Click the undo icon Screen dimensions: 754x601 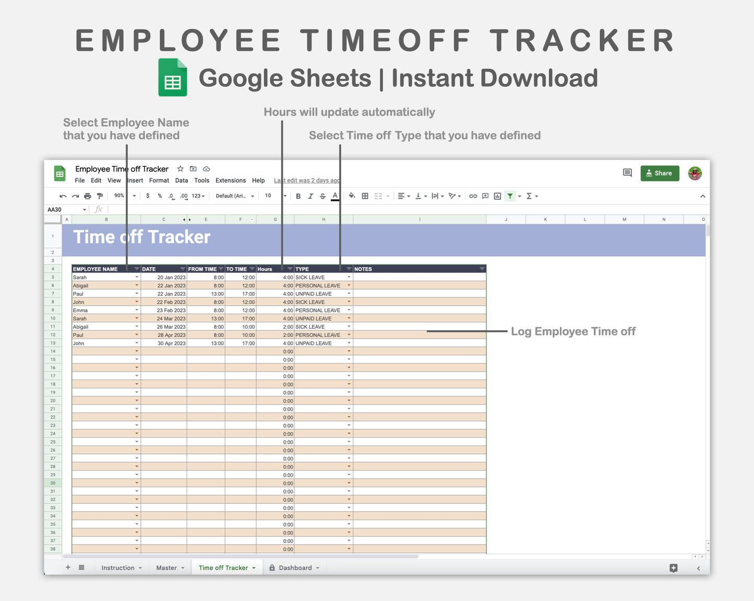[63, 196]
